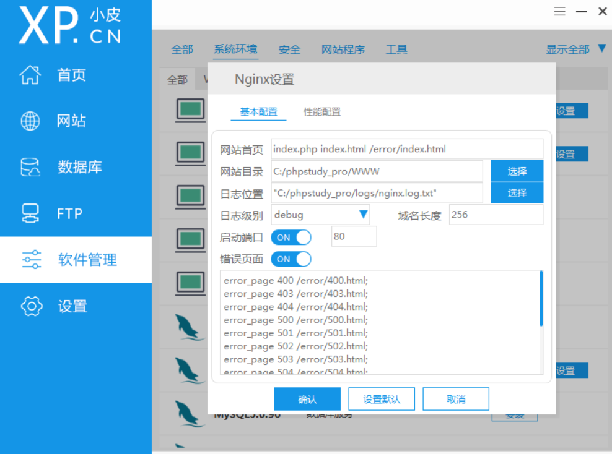
Task: Minimize the phpstudy window
Action: (x=582, y=12)
